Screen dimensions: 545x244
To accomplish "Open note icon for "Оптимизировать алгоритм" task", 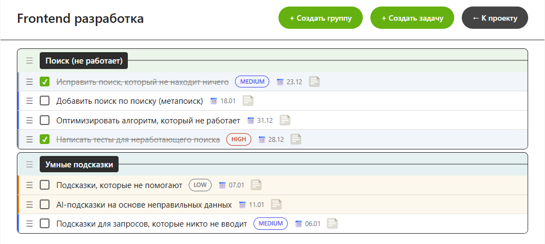I will pos(285,120).
